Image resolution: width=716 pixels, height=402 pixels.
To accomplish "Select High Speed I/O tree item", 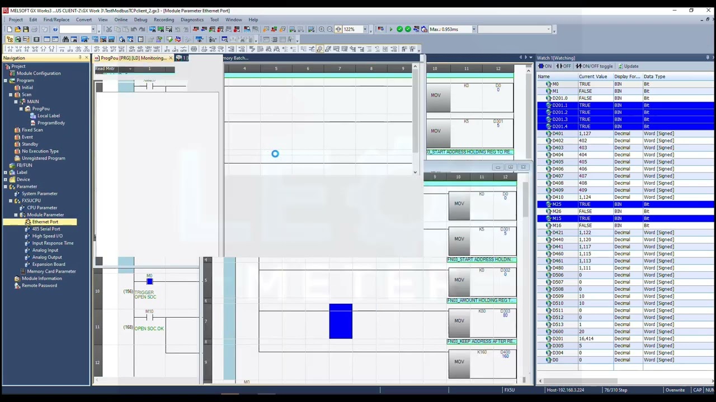I will [47, 236].
